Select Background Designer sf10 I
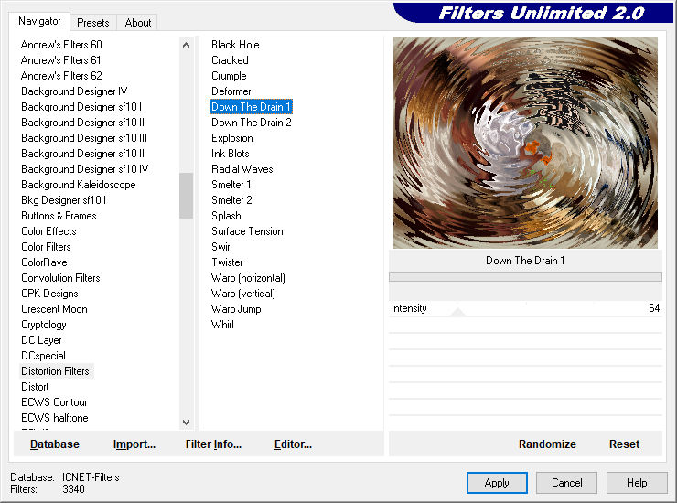The width and height of the screenshot is (677, 503). [81, 107]
